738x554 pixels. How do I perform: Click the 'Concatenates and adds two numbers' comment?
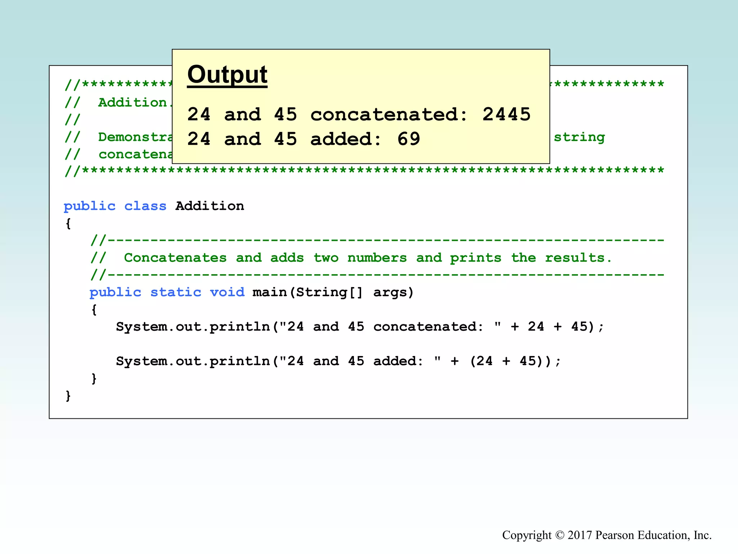[351, 258]
